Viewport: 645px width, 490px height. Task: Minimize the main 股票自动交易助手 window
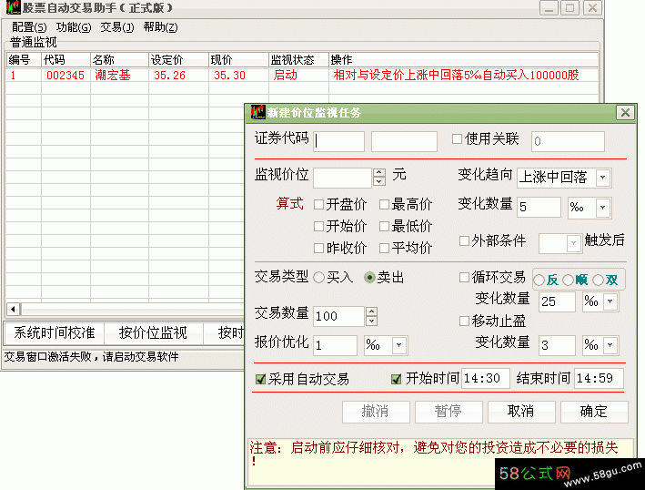click(x=549, y=8)
